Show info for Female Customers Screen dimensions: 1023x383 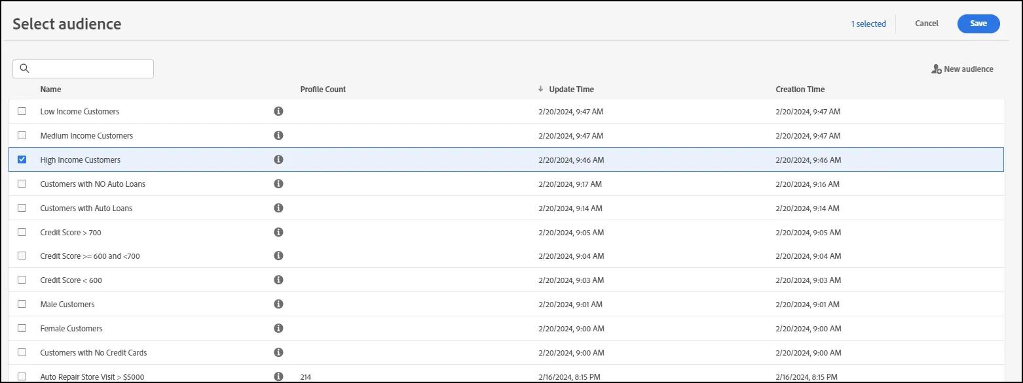click(278, 328)
